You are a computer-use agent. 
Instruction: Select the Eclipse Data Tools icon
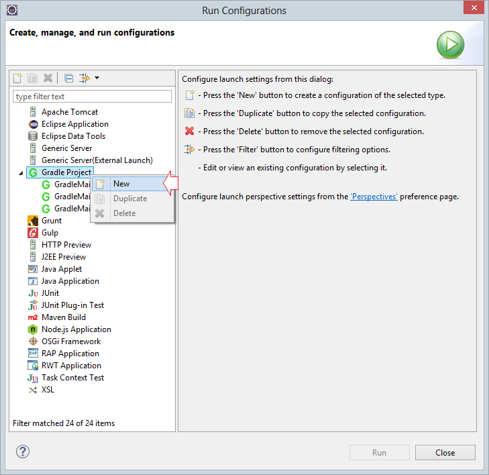pyautogui.click(x=33, y=136)
